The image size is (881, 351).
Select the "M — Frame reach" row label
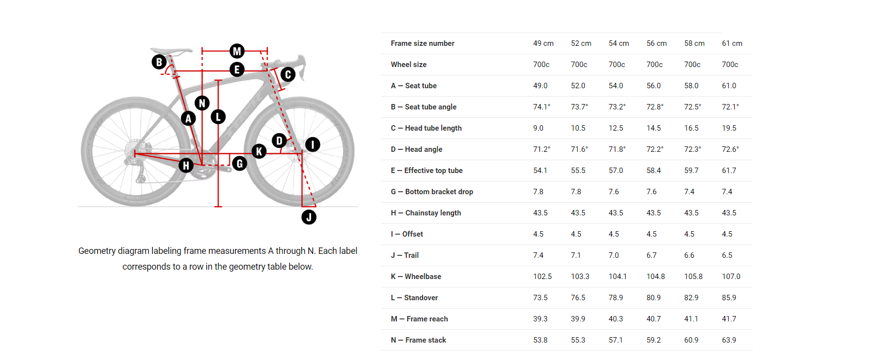point(419,319)
